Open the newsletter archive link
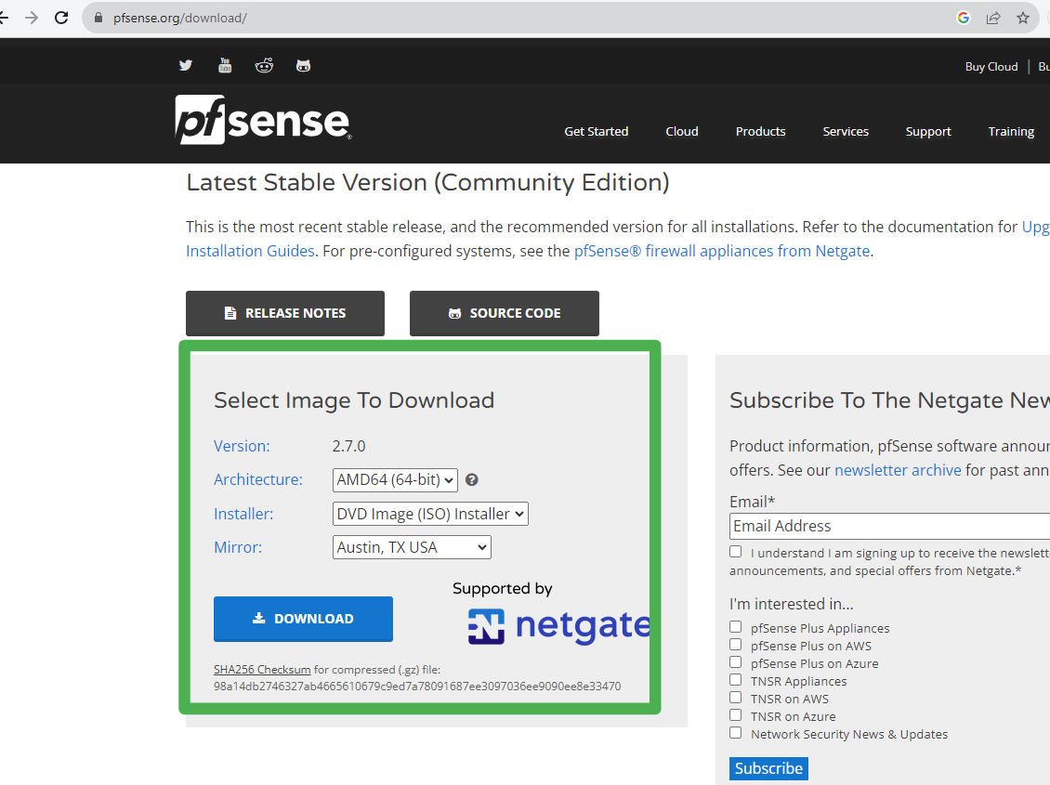Image resolution: width=1050 pixels, height=785 pixels. 898,470
